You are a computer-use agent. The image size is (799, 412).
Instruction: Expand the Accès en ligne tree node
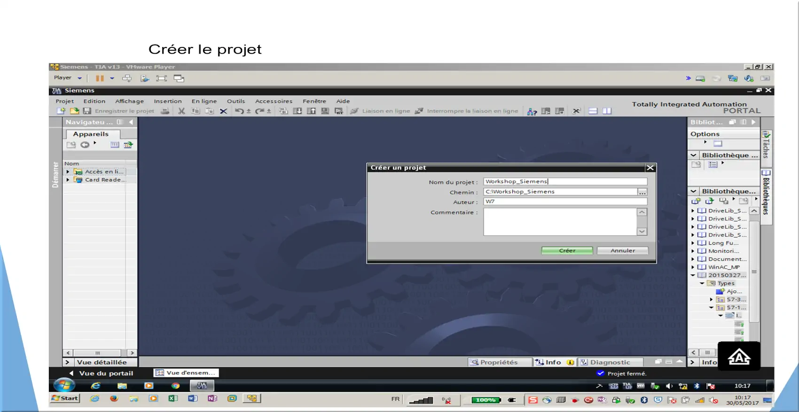68,172
